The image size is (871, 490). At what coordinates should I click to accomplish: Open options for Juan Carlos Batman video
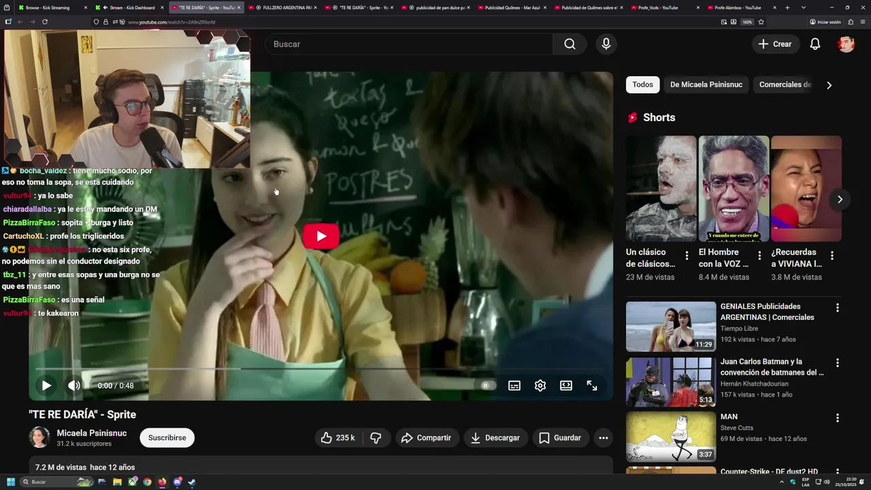tap(838, 363)
